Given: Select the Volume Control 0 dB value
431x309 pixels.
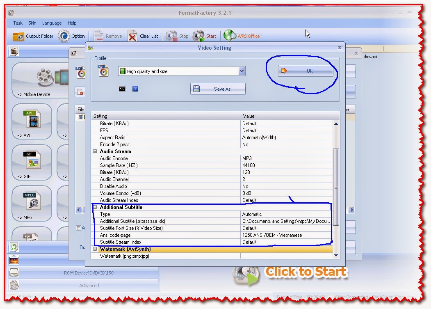Looking at the screenshot, I should point(286,193).
